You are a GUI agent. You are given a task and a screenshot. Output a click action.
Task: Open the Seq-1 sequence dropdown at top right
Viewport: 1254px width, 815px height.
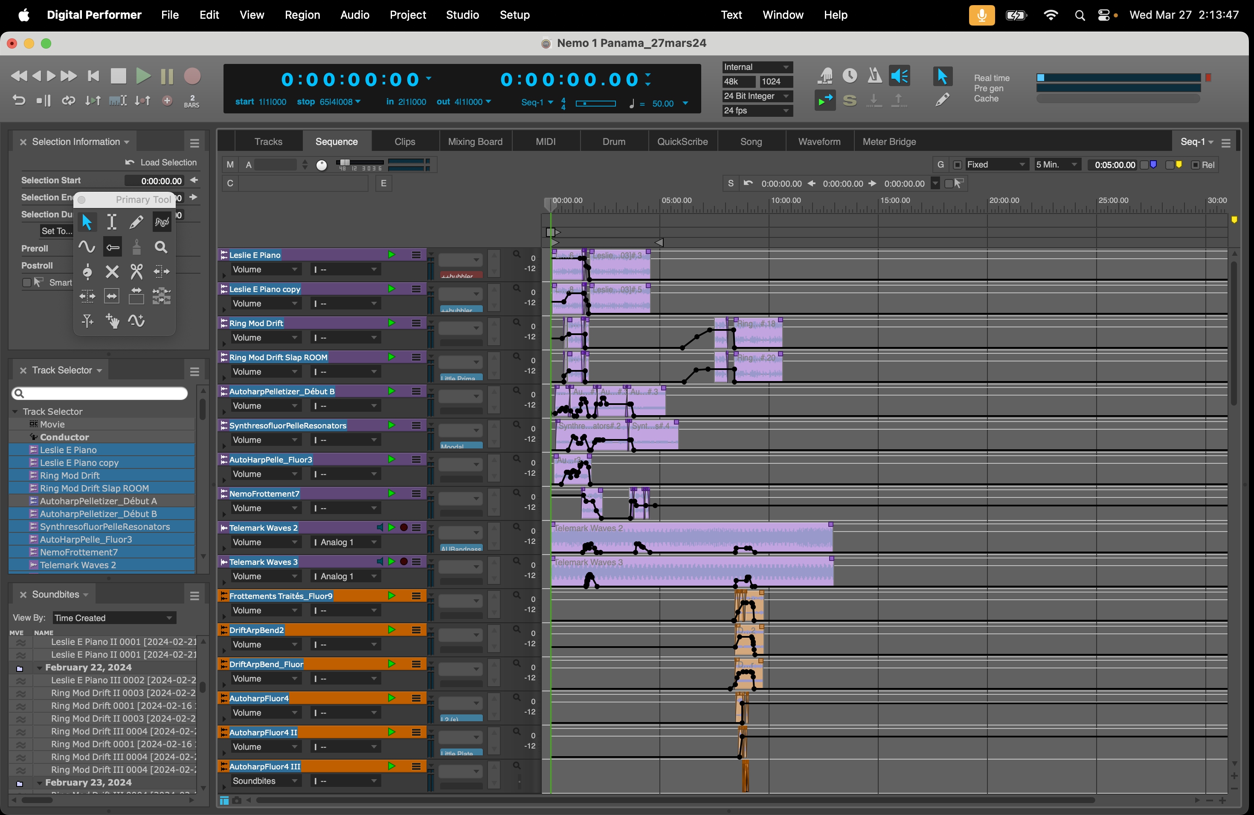pyautogui.click(x=1197, y=142)
